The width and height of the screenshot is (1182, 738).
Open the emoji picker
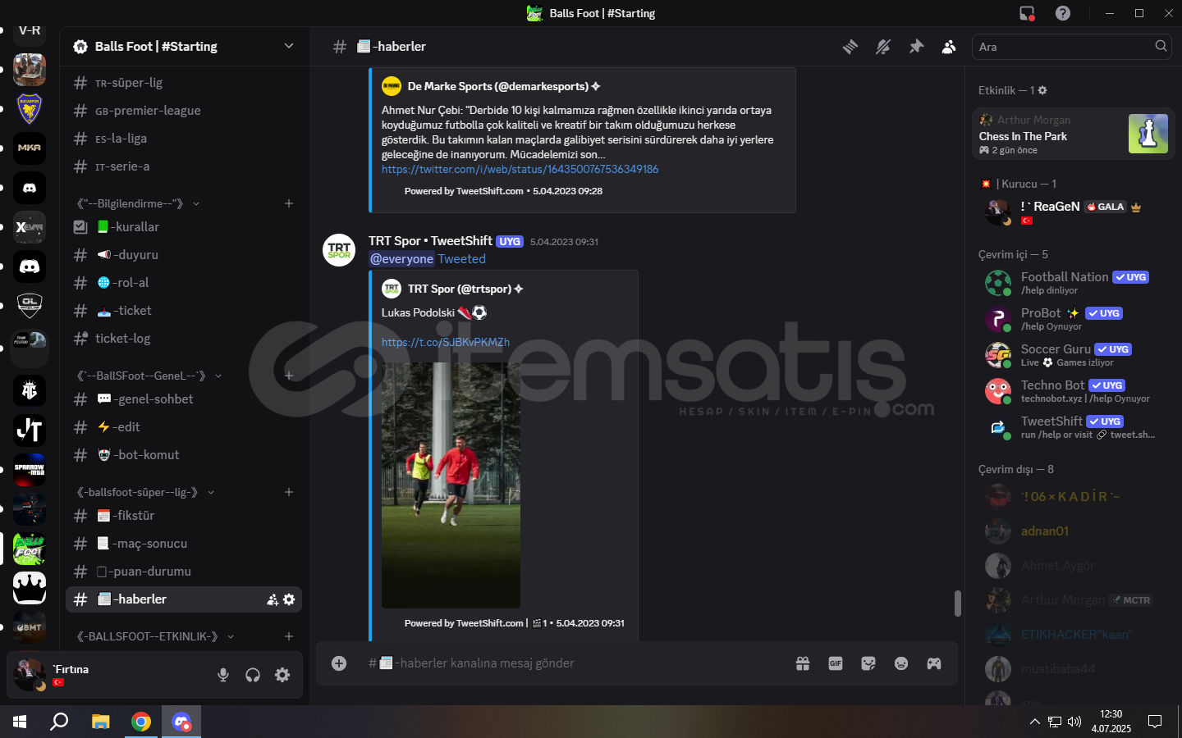(901, 663)
